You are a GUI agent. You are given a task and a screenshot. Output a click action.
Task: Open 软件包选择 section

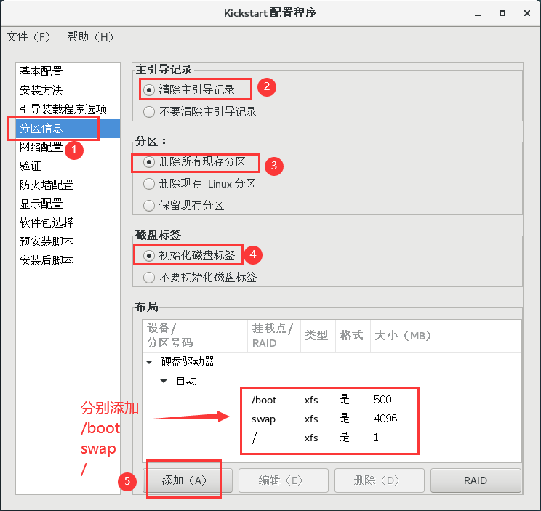(68, 222)
